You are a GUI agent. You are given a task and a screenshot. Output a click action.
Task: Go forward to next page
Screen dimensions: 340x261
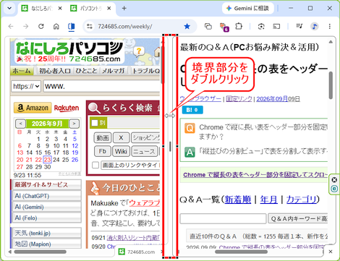point(26,26)
